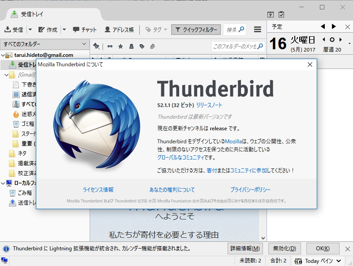Select the local ごみ箱 folder
Viewport: 353px width, 266px height.
22,193
